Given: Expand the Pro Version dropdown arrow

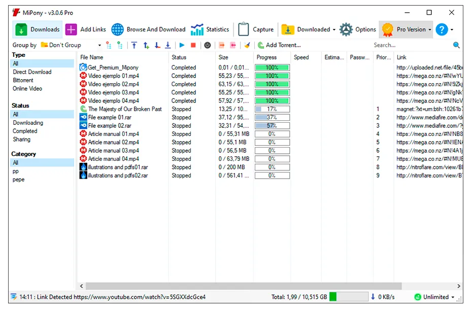Looking at the screenshot, I should 429,30.
